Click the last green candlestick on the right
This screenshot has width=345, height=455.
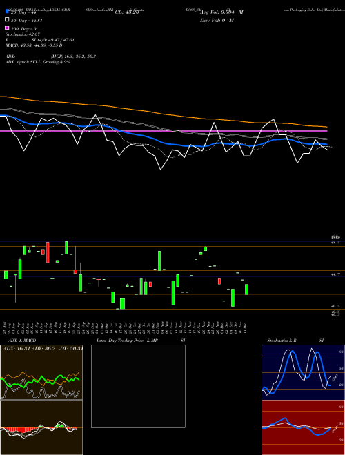(x=246, y=290)
